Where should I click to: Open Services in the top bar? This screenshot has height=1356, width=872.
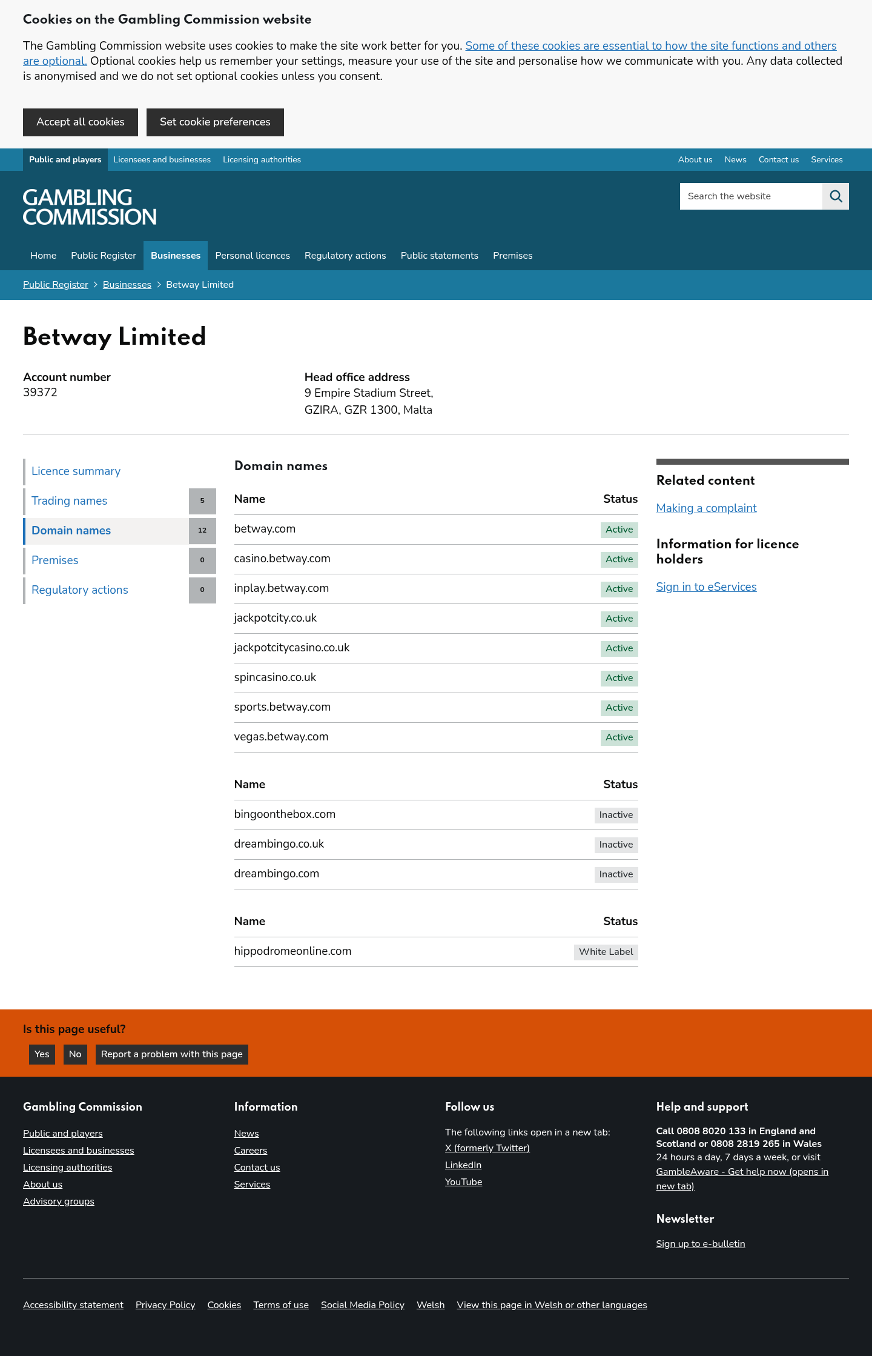tap(827, 160)
